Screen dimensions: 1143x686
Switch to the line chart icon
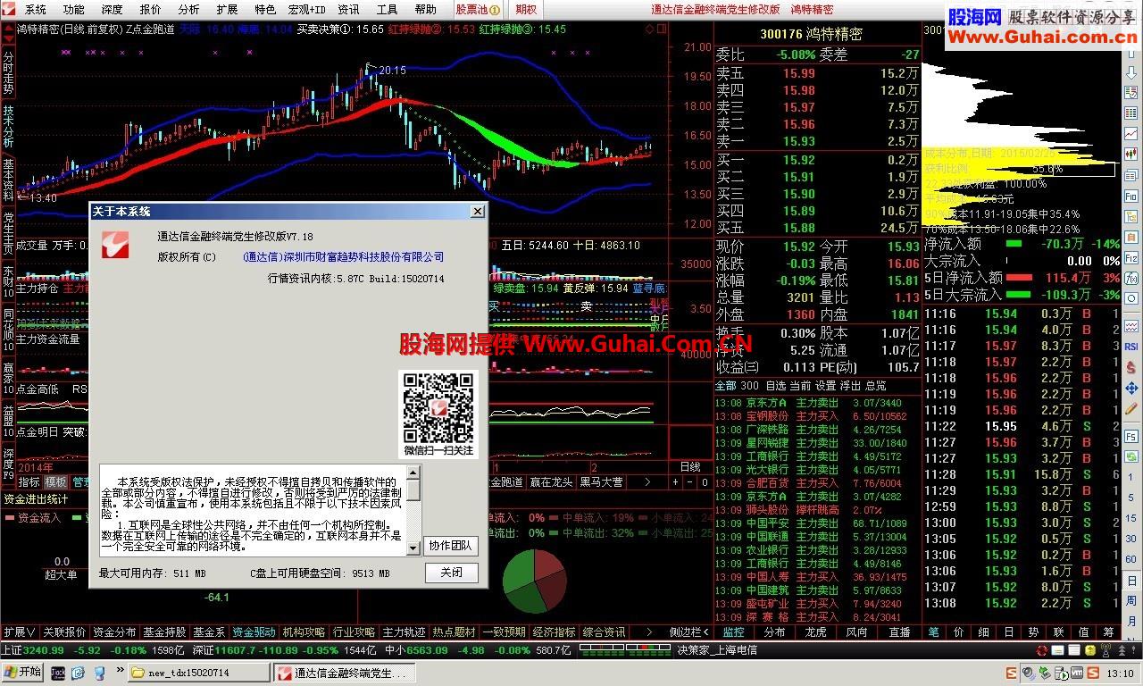tap(1130, 133)
